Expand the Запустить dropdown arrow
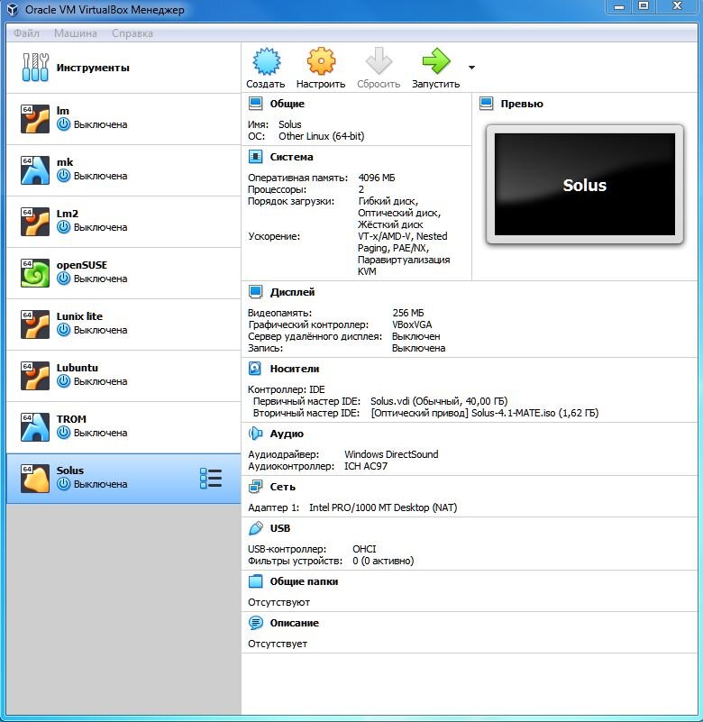Image resolution: width=703 pixels, height=722 pixels. 471,68
